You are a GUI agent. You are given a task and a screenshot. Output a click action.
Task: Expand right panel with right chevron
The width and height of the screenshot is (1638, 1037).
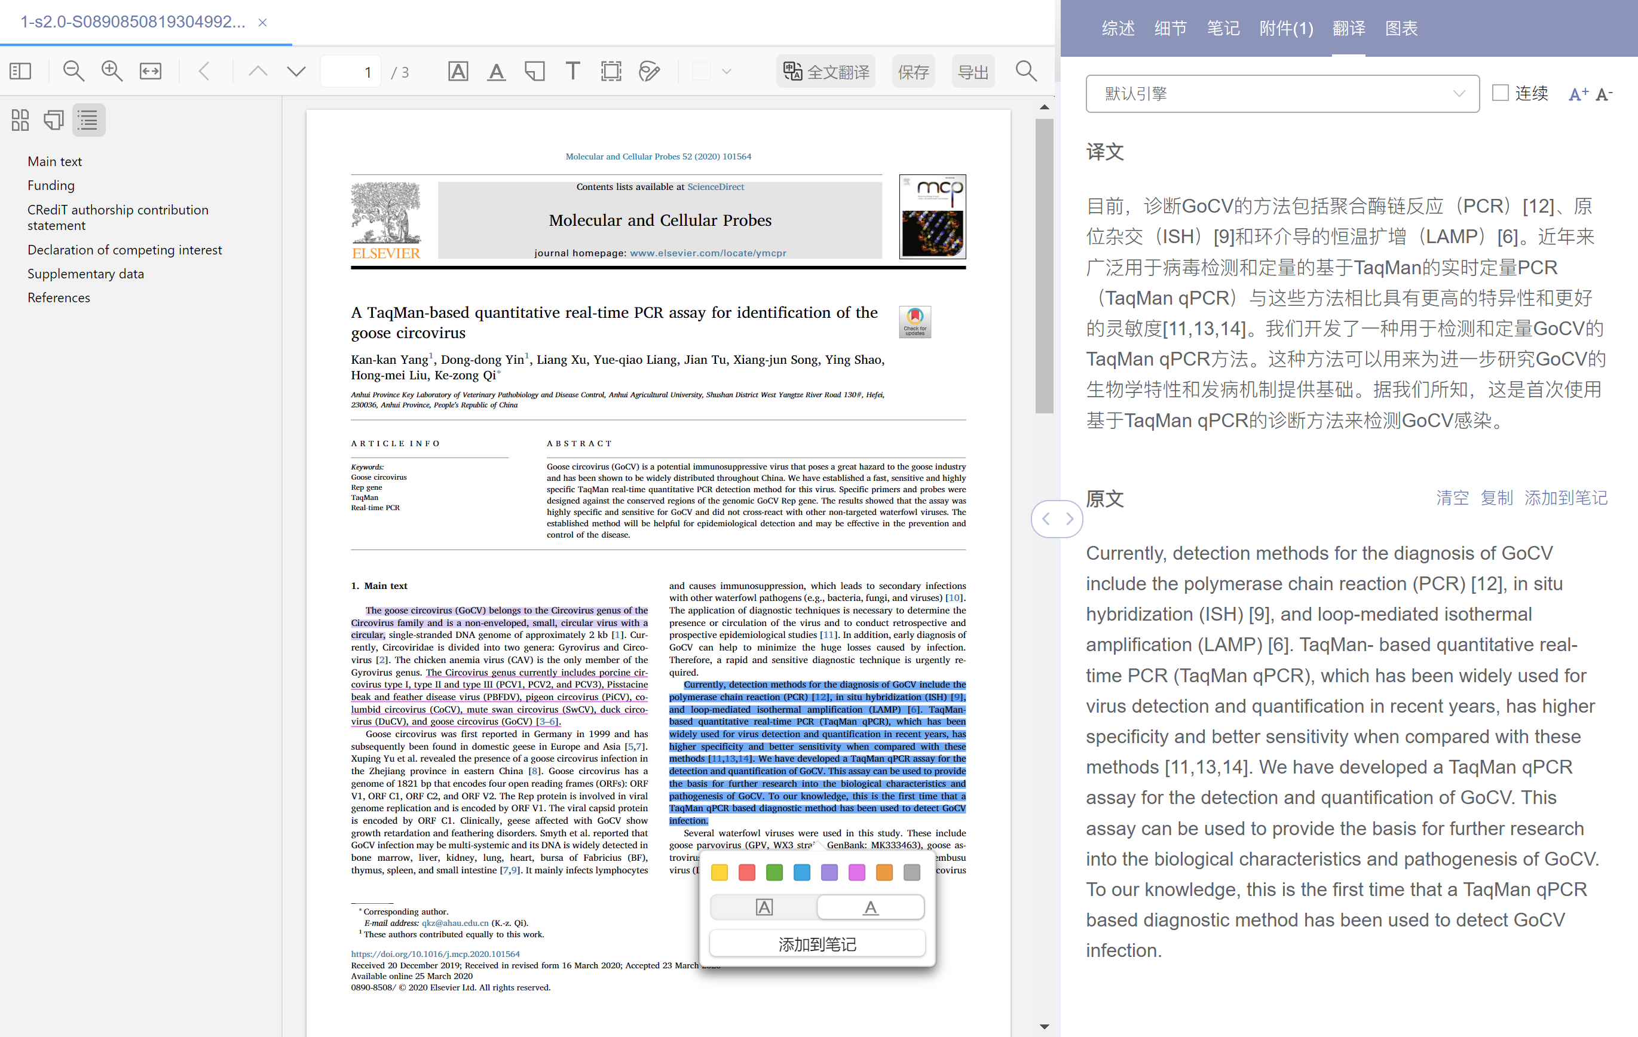1070,519
